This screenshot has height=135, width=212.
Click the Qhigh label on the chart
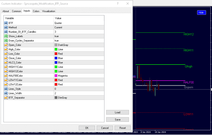click(189, 66)
